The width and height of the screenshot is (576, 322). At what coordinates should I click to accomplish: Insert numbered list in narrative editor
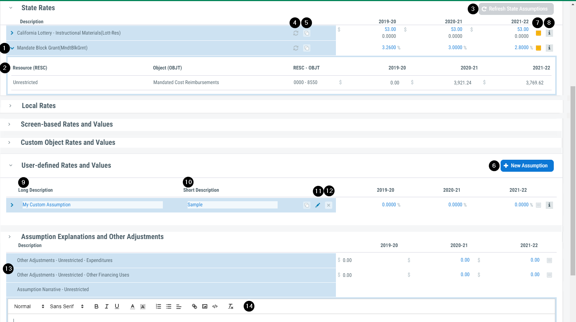(x=158, y=306)
